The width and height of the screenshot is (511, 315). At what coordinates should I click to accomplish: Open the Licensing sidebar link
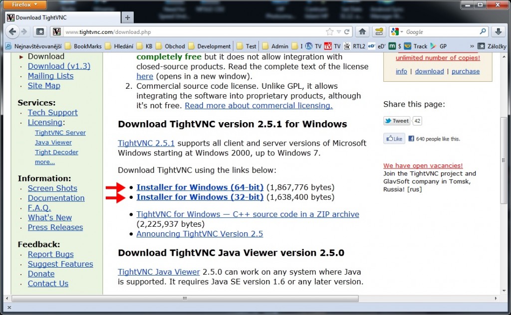pyautogui.click(x=45, y=122)
